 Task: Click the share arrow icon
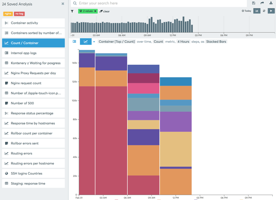262,3
